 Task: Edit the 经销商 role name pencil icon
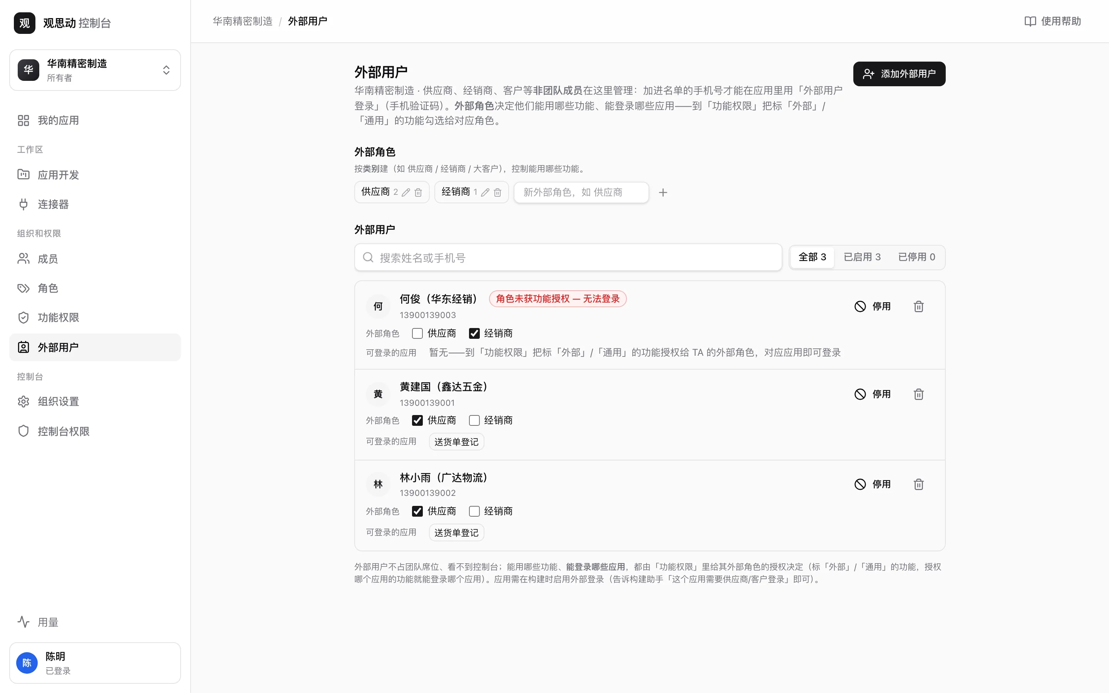click(x=485, y=192)
